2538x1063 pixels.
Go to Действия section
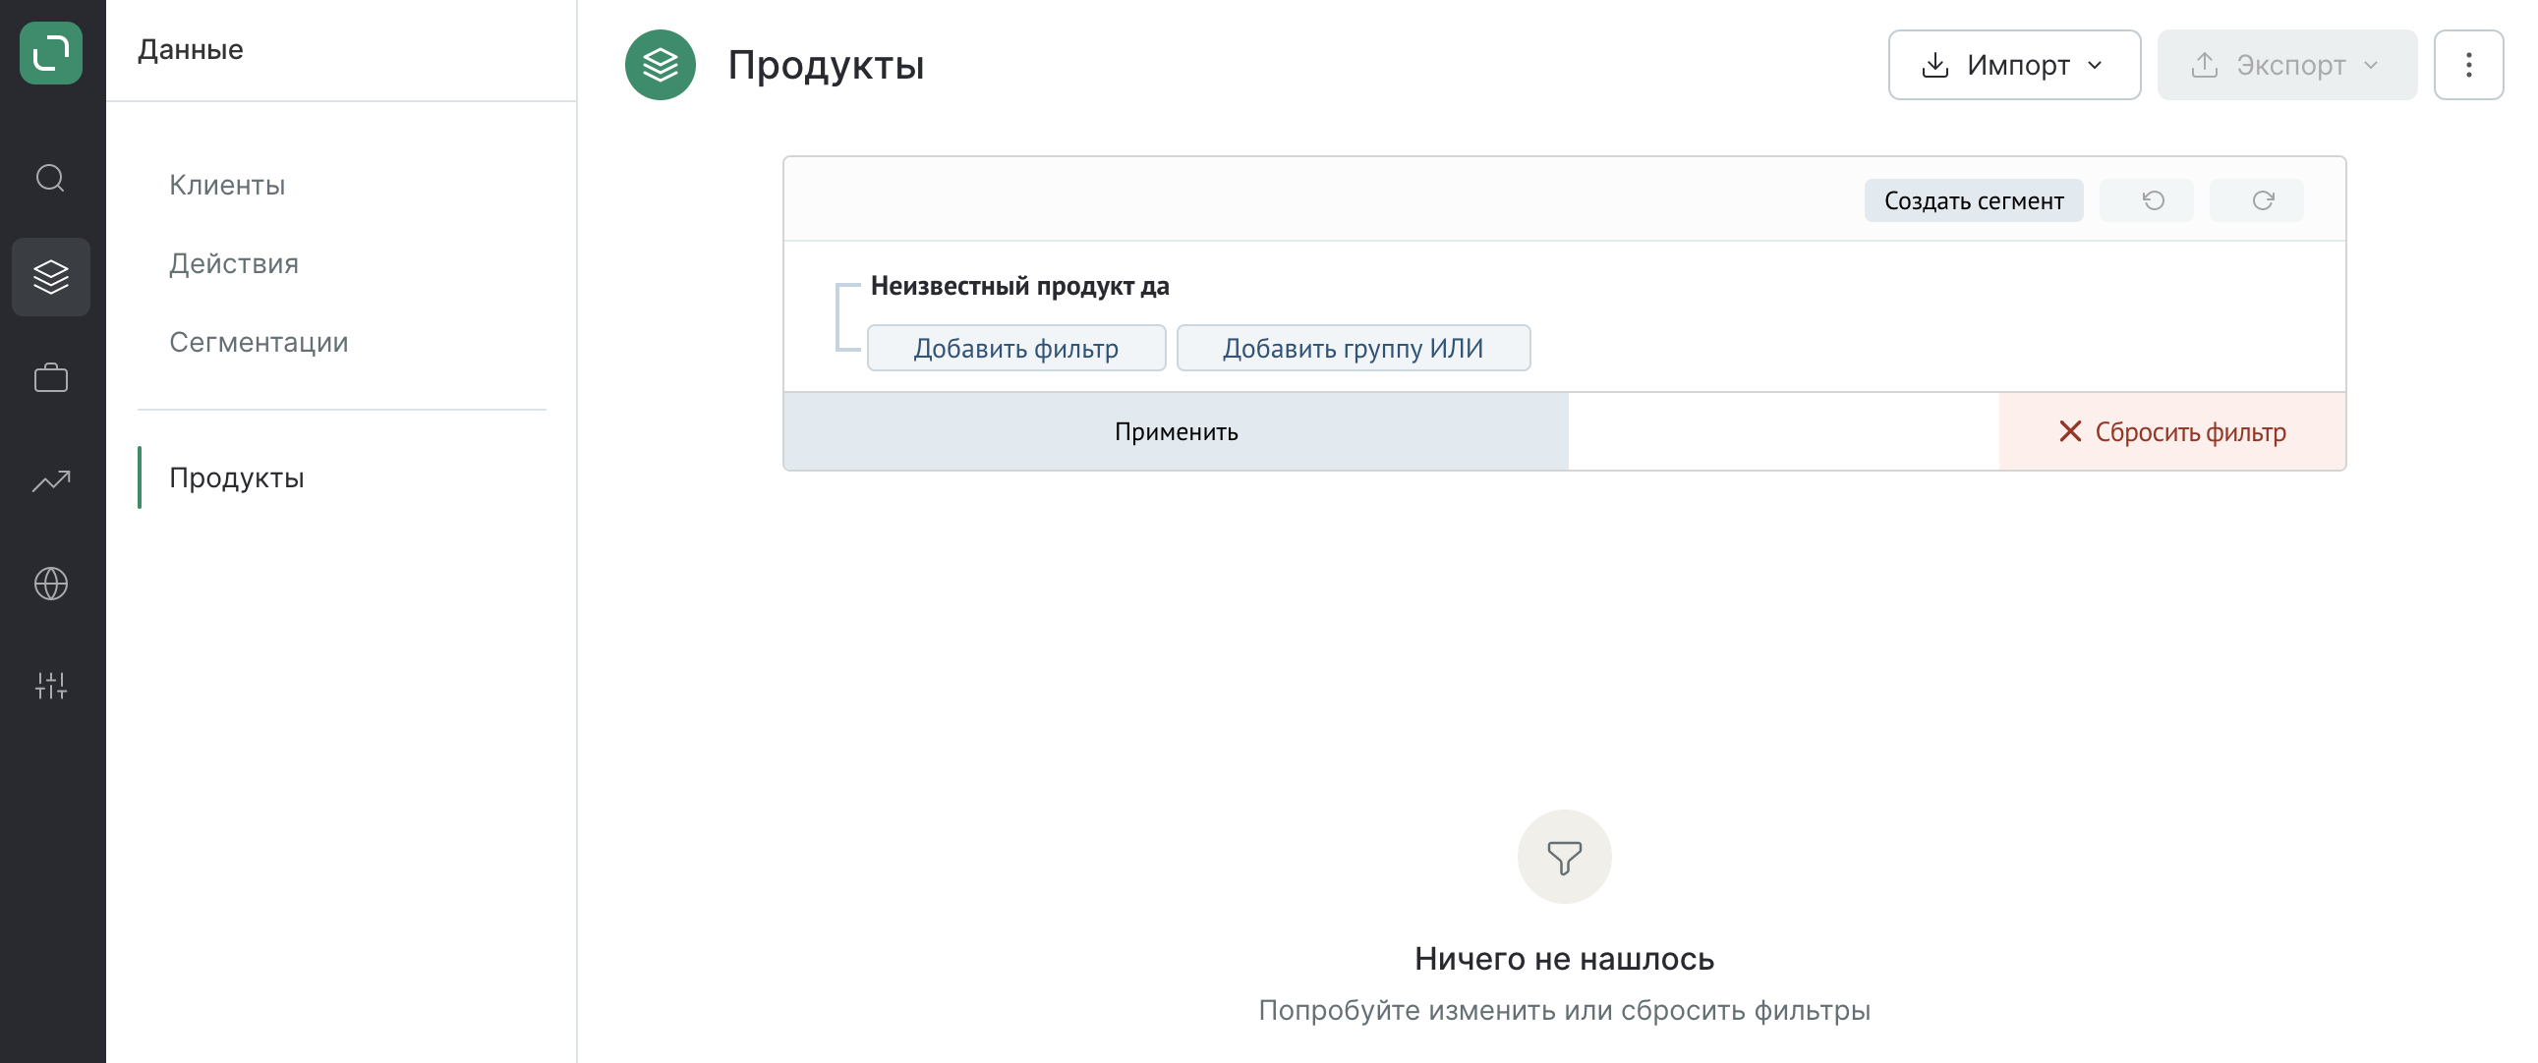click(234, 264)
